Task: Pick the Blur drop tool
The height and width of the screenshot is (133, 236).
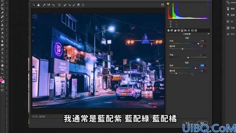Action: pos(2,41)
